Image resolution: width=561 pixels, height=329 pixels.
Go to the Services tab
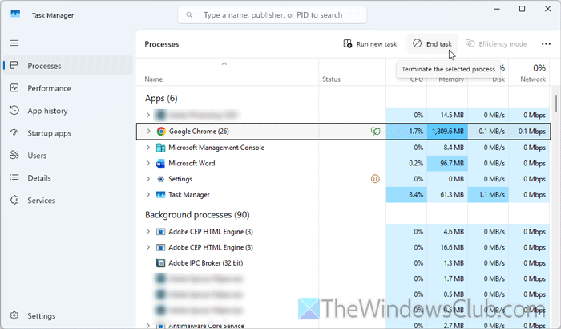(x=68, y=201)
